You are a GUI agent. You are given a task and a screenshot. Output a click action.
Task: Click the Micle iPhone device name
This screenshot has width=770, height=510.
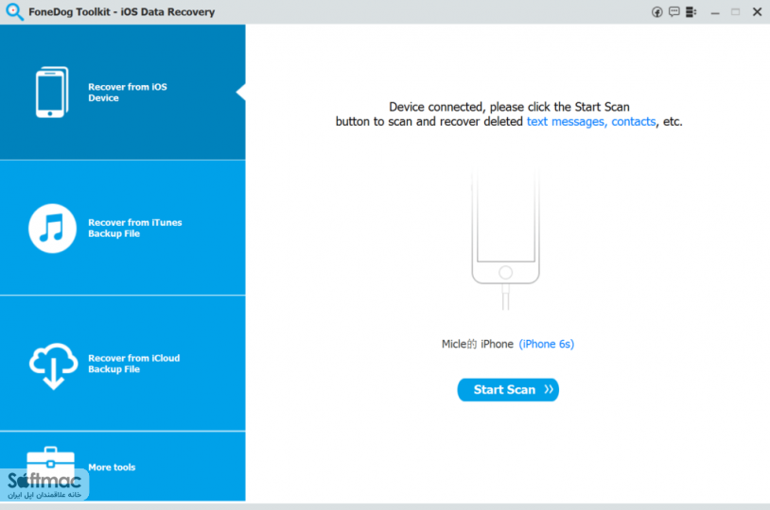(477, 344)
